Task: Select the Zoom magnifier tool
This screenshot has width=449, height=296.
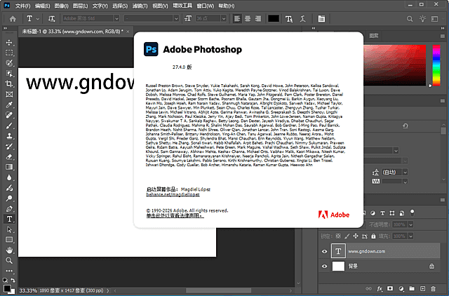Action: point(10,260)
